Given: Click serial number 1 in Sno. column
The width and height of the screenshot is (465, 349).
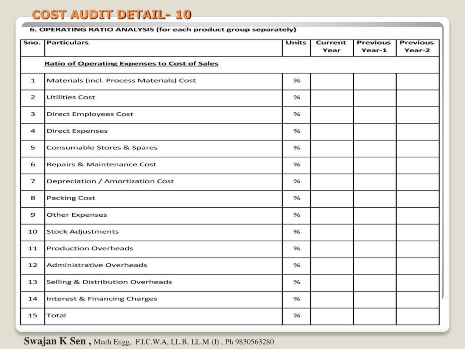Looking at the screenshot, I should click(33, 81).
